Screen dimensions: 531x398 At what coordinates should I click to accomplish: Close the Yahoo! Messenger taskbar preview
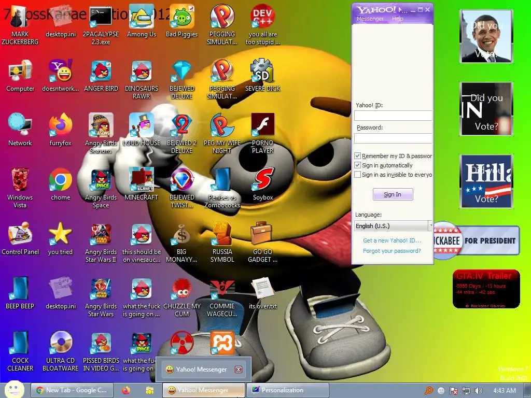pos(239,369)
